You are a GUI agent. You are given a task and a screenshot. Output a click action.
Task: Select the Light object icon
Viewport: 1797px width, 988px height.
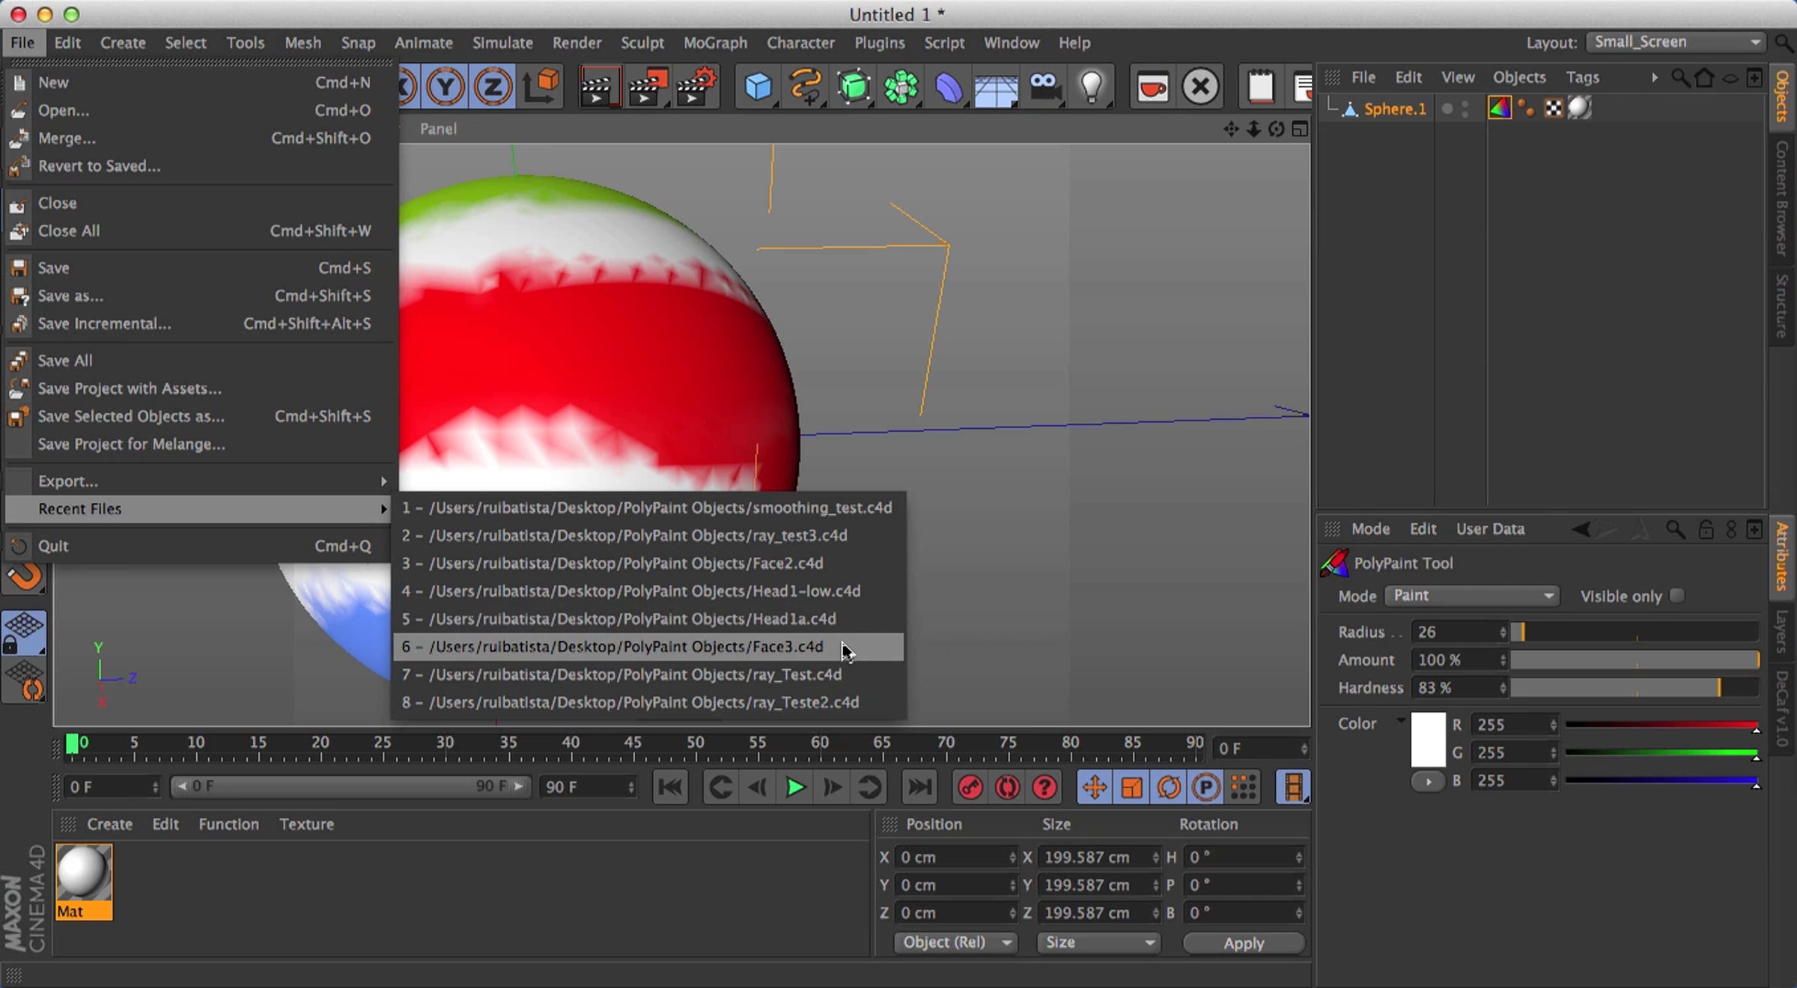pos(1091,87)
